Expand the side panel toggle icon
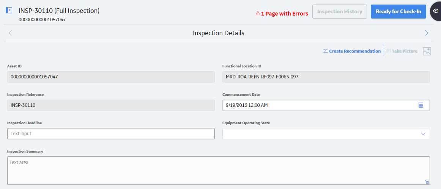441x189 pixels. 9,11
